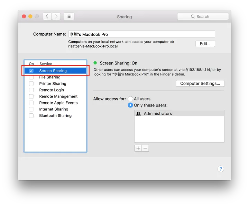Select the Bluetooth Sharing service label
The height and width of the screenshot is (206, 249).
click(55, 115)
